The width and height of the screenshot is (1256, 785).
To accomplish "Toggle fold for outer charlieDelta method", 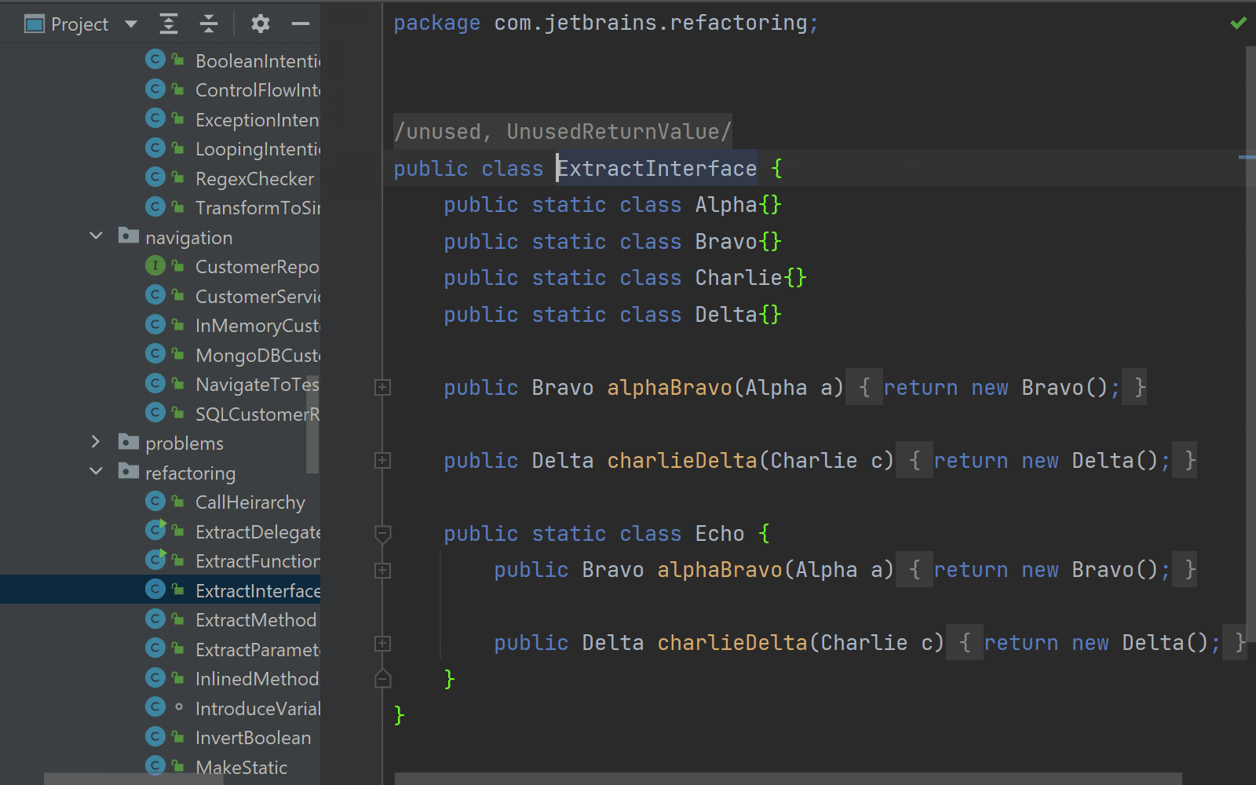I will tap(383, 460).
